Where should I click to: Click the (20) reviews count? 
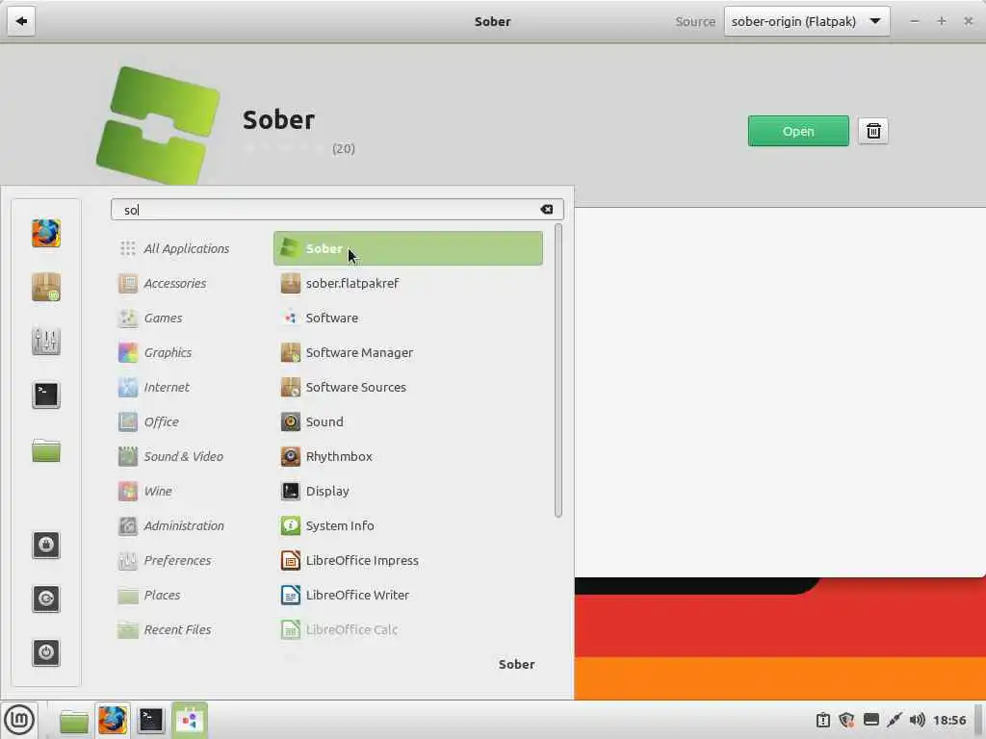click(344, 148)
